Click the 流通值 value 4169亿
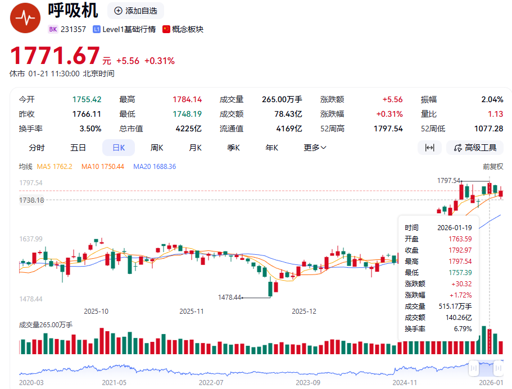This screenshot has height=389, width=512. click(x=289, y=129)
